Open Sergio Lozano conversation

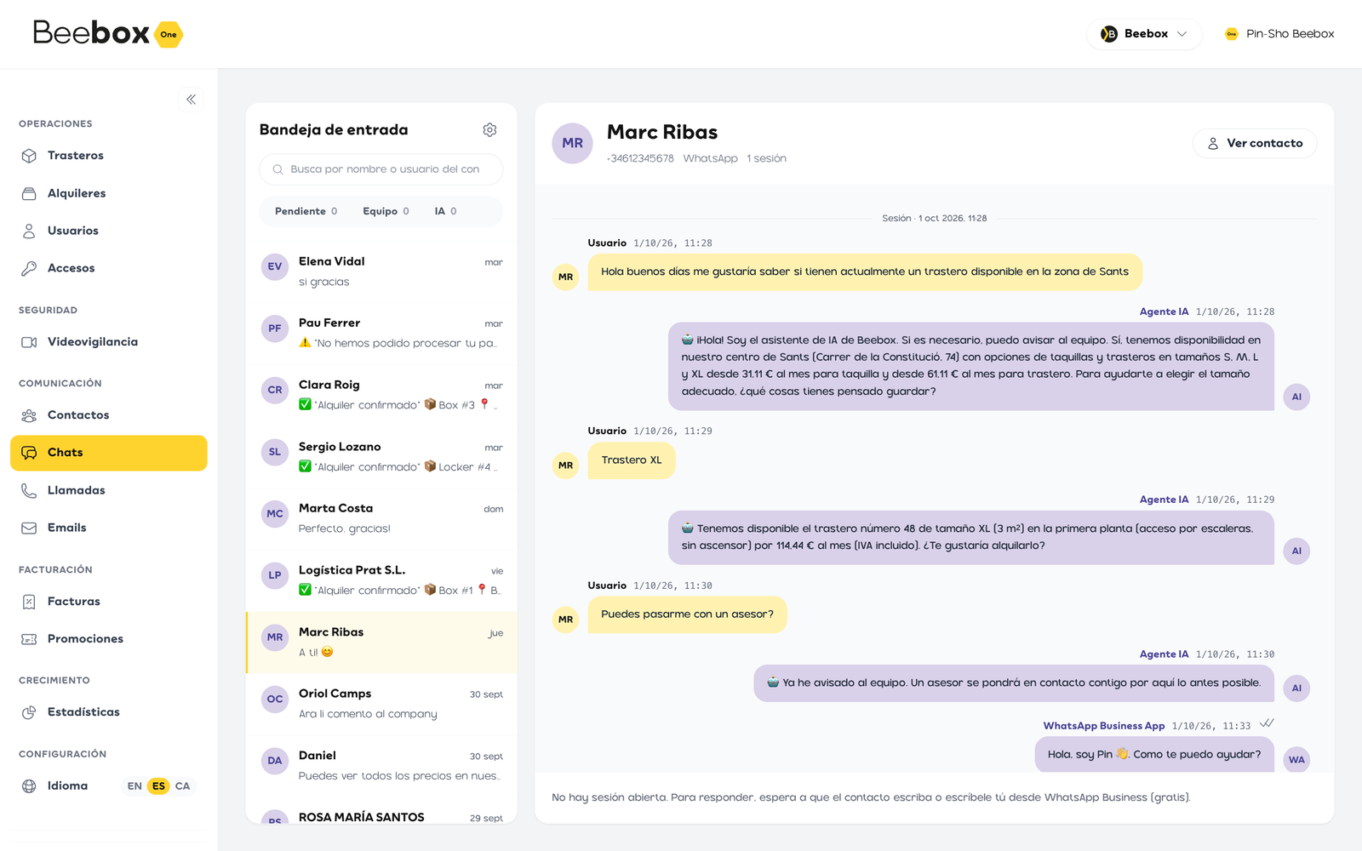(x=381, y=457)
